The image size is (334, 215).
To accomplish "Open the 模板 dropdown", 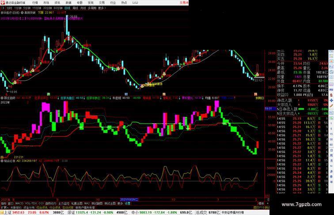I will click(x=261, y=204).
